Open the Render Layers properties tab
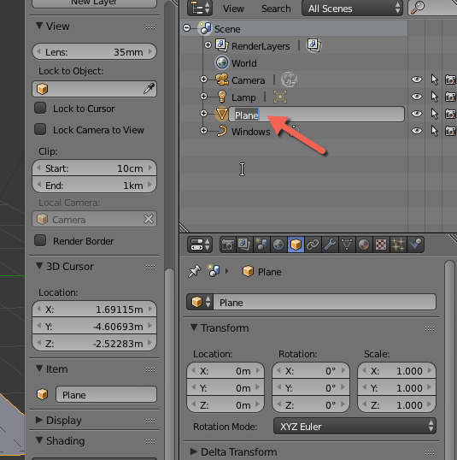This screenshot has height=460, width=457. coord(244,245)
